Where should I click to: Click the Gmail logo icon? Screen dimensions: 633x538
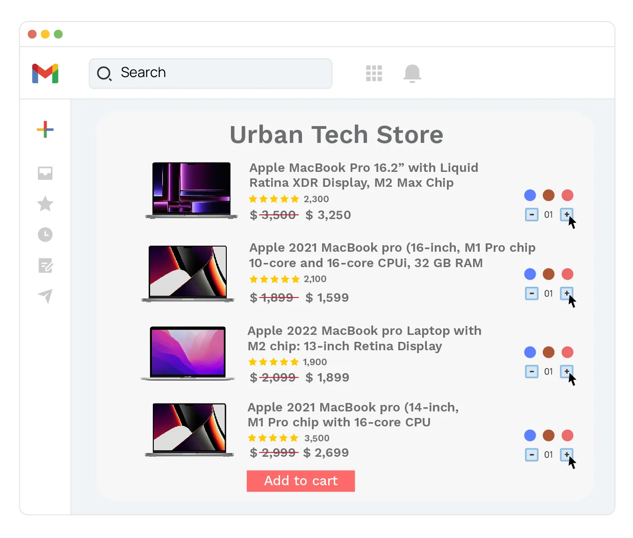coord(45,73)
